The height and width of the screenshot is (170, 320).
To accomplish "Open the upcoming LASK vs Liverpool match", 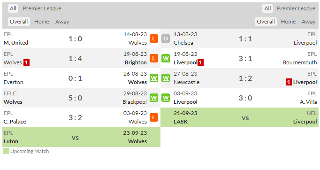I will coord(239,117).
